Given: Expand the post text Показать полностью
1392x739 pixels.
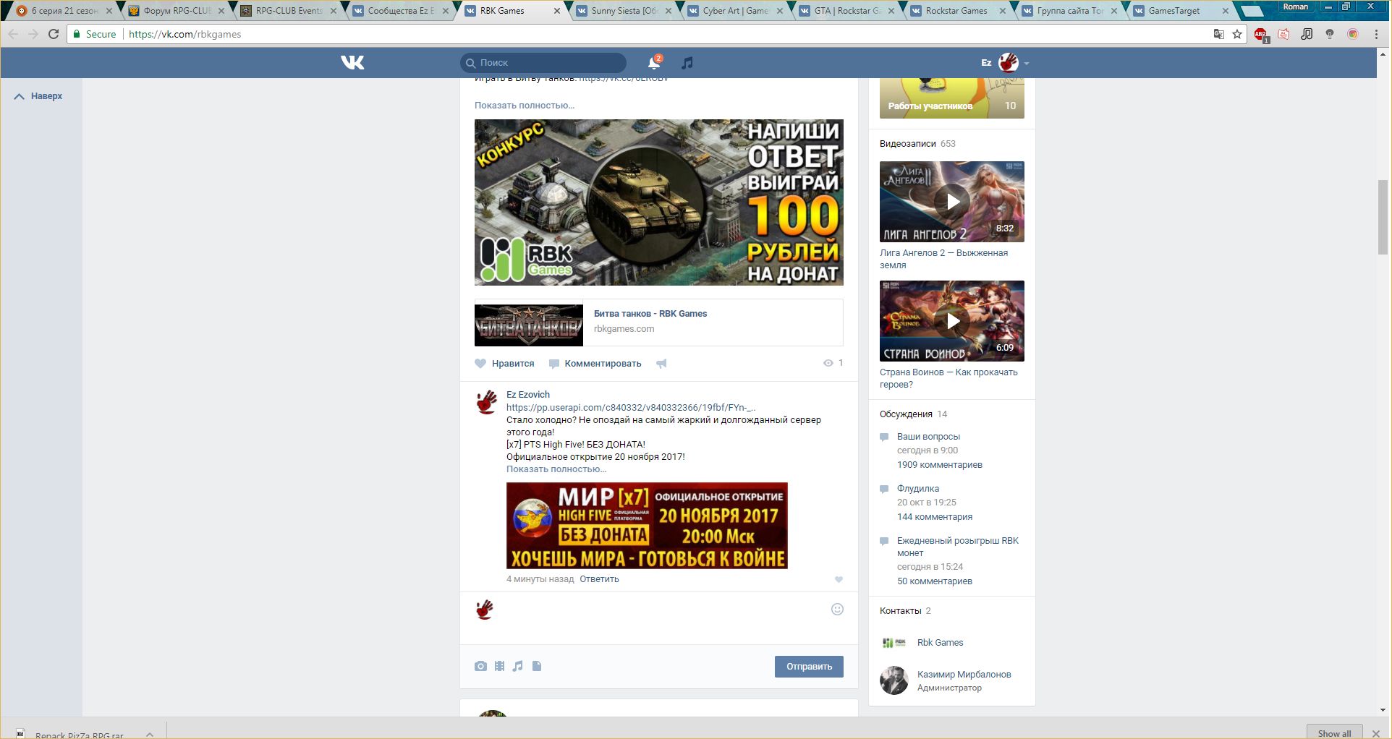Looking at the screenshot, I should pyautogui.click(x=524, y=106).
